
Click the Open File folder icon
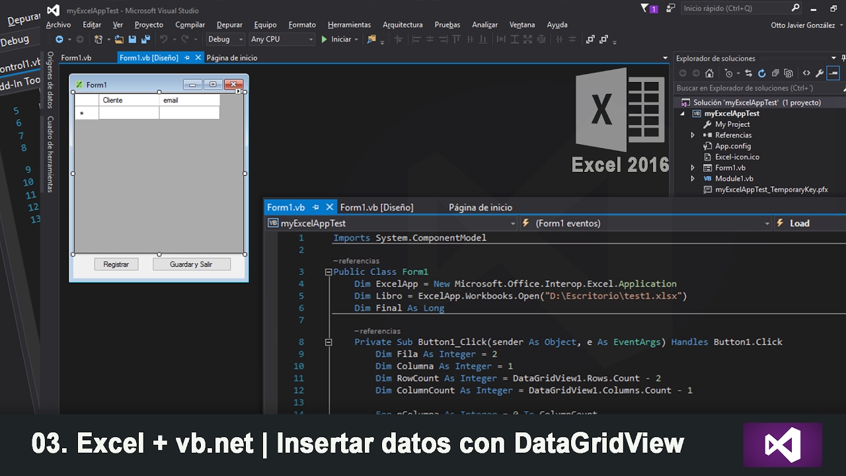(119, 40)
